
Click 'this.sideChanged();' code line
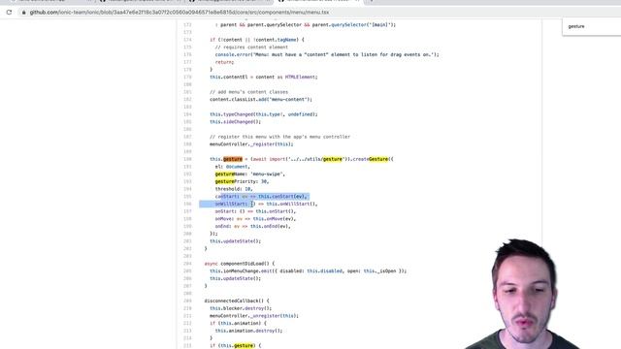click(x=235, y=122)
